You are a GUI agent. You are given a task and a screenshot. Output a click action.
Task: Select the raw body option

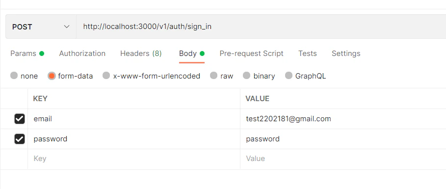pyautogui.click(x=213, y=76)
